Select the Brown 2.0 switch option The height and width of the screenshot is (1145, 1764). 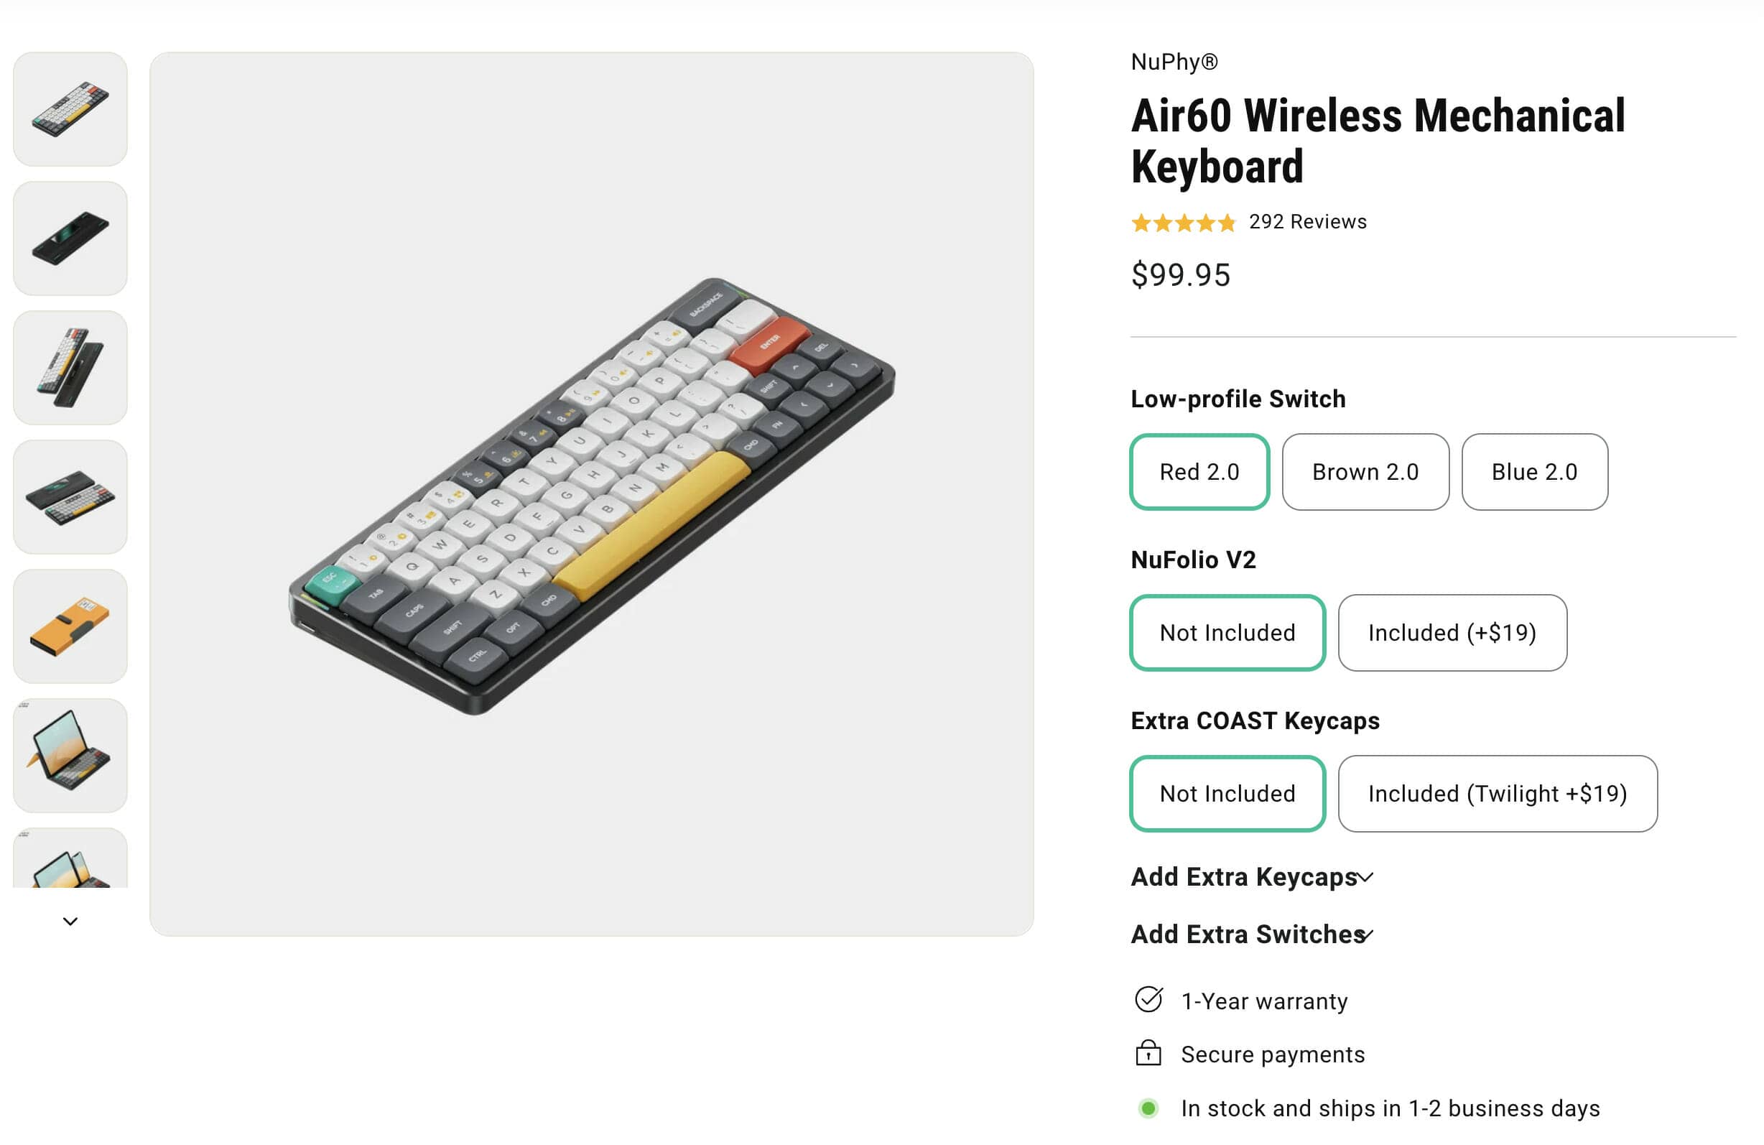1365,472
